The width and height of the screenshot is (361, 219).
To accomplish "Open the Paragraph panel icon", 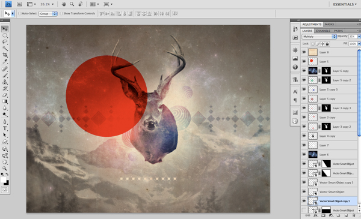I will [295, 100].
